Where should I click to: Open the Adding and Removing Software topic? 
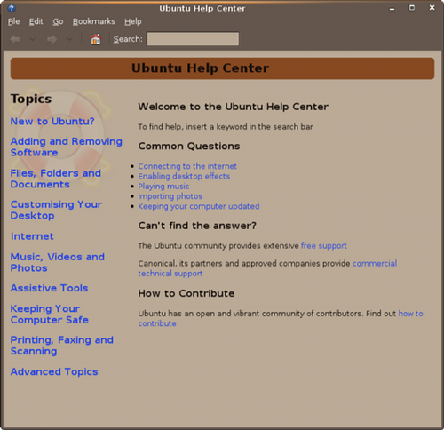[x=67, y=147]
